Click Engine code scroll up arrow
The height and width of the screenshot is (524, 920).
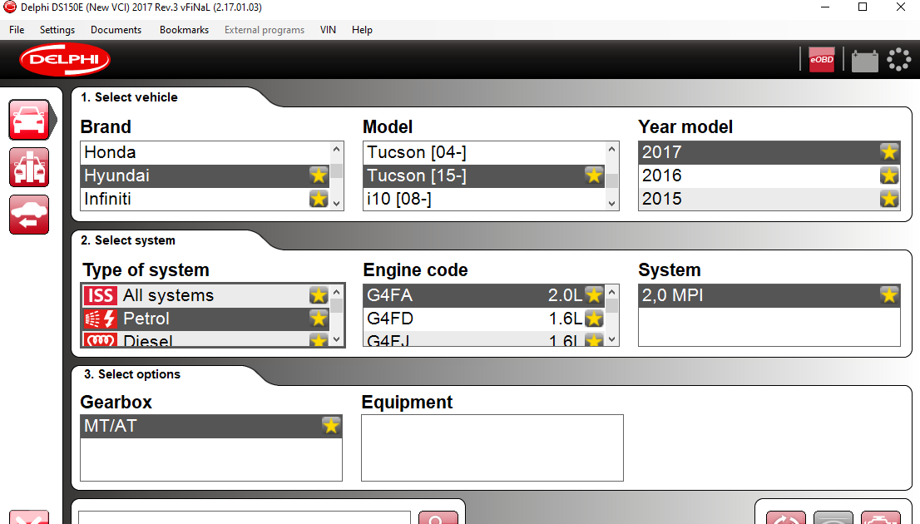[x=612, y=292]
